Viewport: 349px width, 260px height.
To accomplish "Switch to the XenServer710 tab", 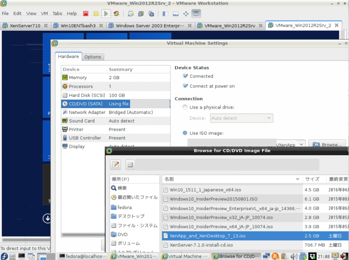I will [25, 26].
